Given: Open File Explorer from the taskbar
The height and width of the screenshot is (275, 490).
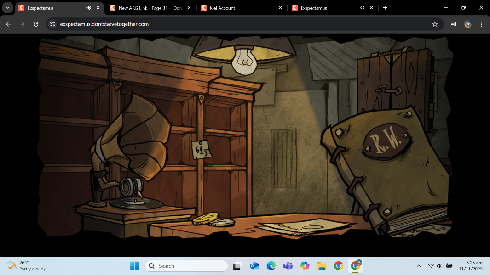Looking at the screenshot, I should (322, 266).
